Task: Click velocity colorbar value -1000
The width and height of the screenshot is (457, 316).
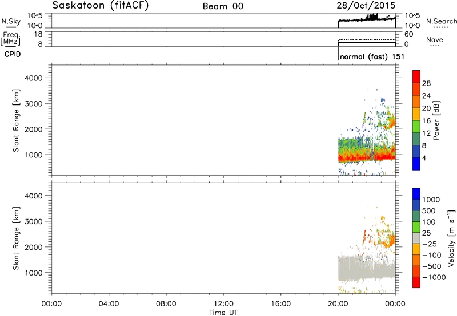Action: [x=434, y=277]
